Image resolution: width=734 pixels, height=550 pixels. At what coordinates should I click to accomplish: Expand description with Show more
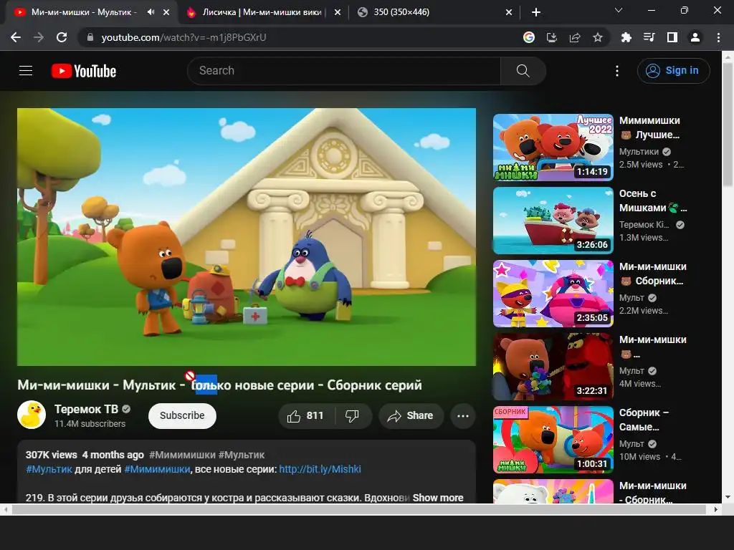point(438,498)
